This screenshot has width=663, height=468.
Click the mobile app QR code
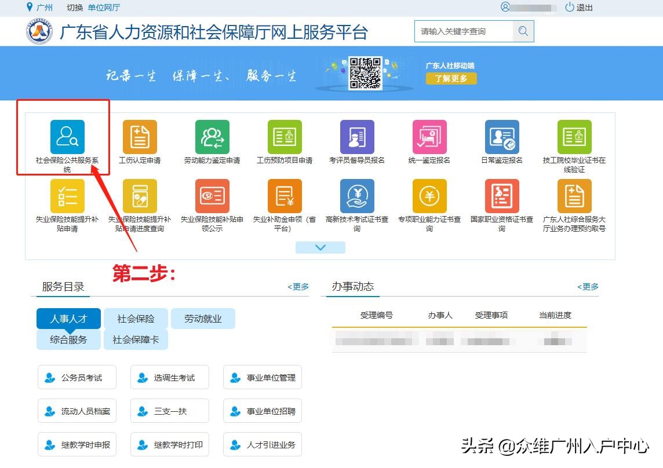pyautogui.click(x=365, y=73)
